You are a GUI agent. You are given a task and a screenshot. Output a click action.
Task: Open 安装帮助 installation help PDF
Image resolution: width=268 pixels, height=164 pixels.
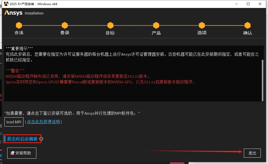point(22,153)
